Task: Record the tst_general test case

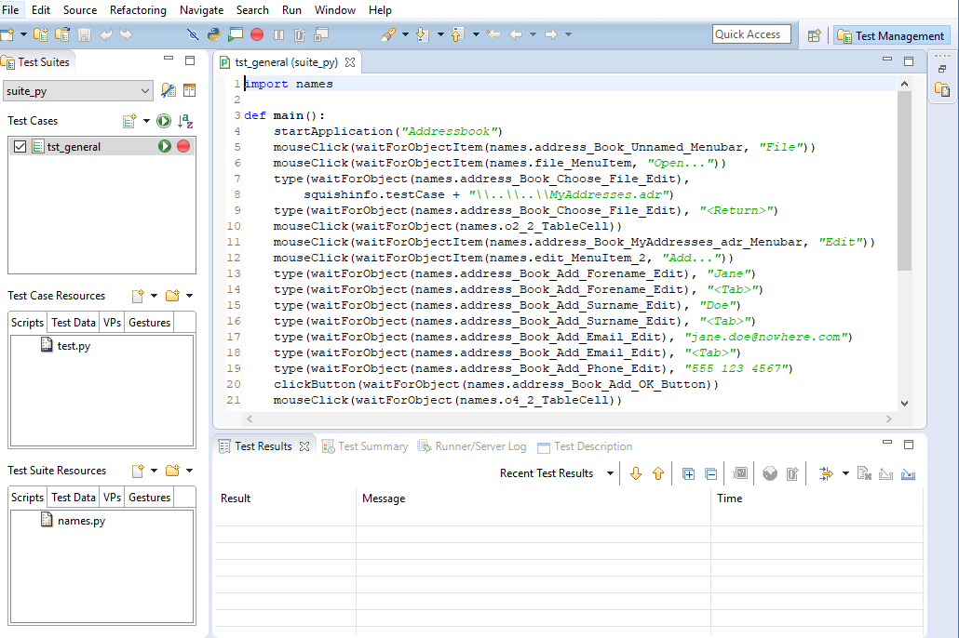Action: pyautogui.click(x=183, y=146)
